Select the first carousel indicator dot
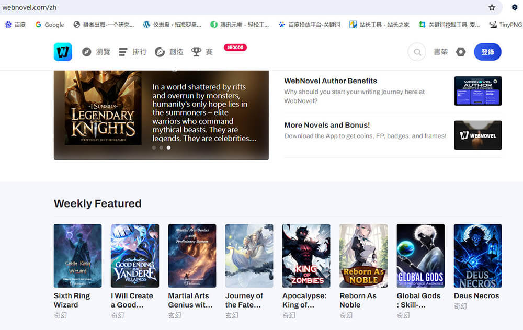Screen dimensions: 523x330 tap(153, 148)
